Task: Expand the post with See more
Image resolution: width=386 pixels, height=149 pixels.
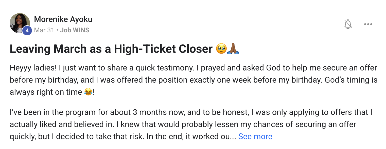Action: coord(255,136)
